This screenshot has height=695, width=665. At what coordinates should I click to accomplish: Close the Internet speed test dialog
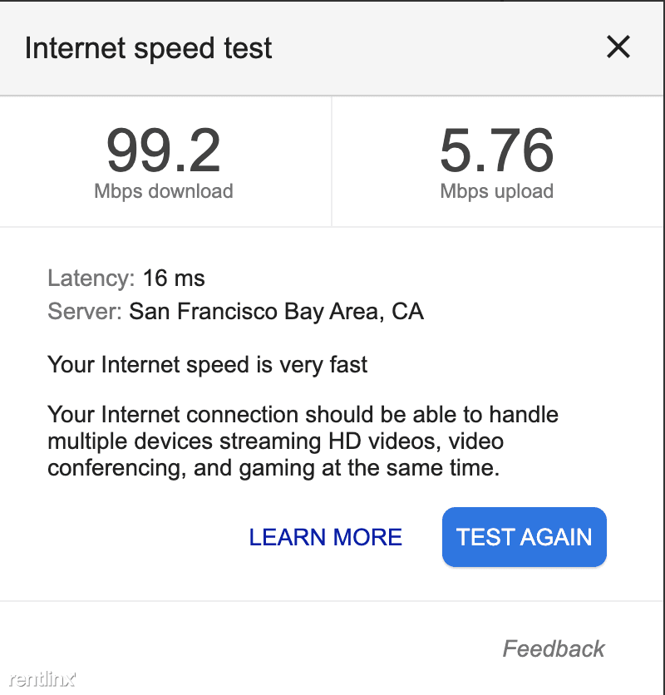click(x=618, y=47)
